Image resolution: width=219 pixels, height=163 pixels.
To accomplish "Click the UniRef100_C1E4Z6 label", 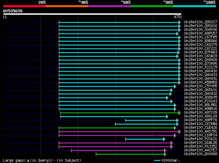I will click(x=201, y=128).
